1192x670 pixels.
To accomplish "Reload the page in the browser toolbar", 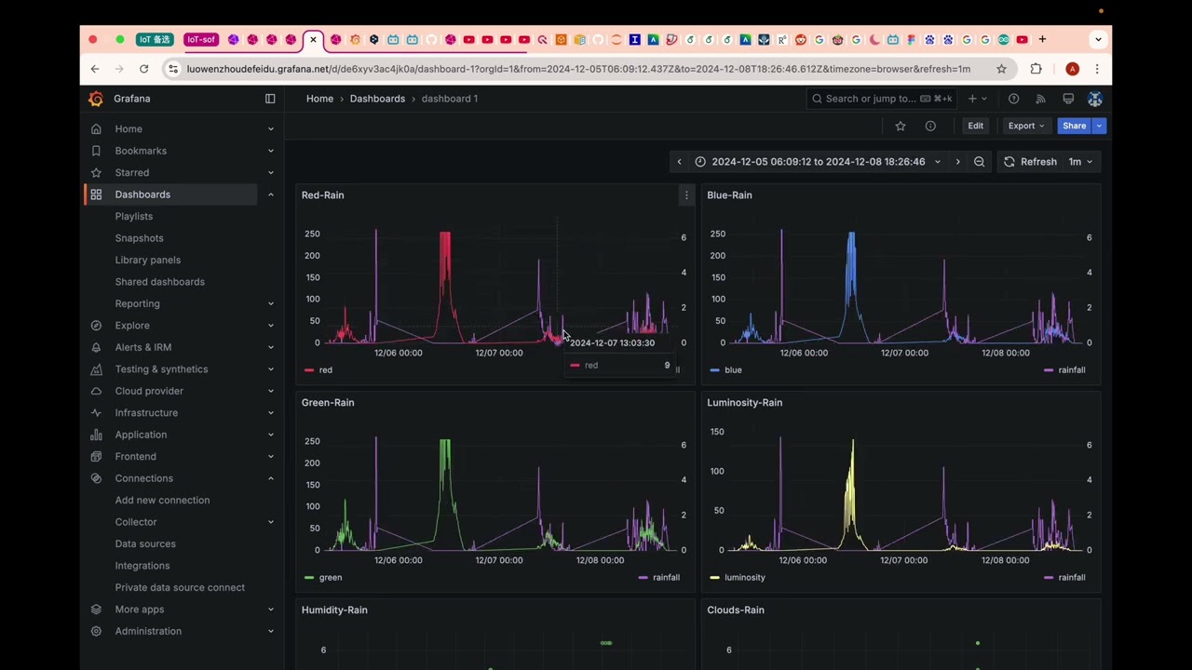I will 143,69.
